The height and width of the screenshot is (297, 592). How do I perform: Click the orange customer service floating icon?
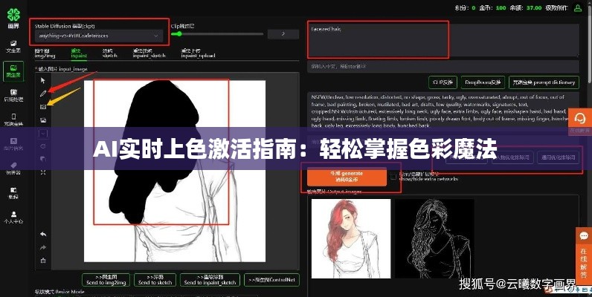(x=580, y=118)
